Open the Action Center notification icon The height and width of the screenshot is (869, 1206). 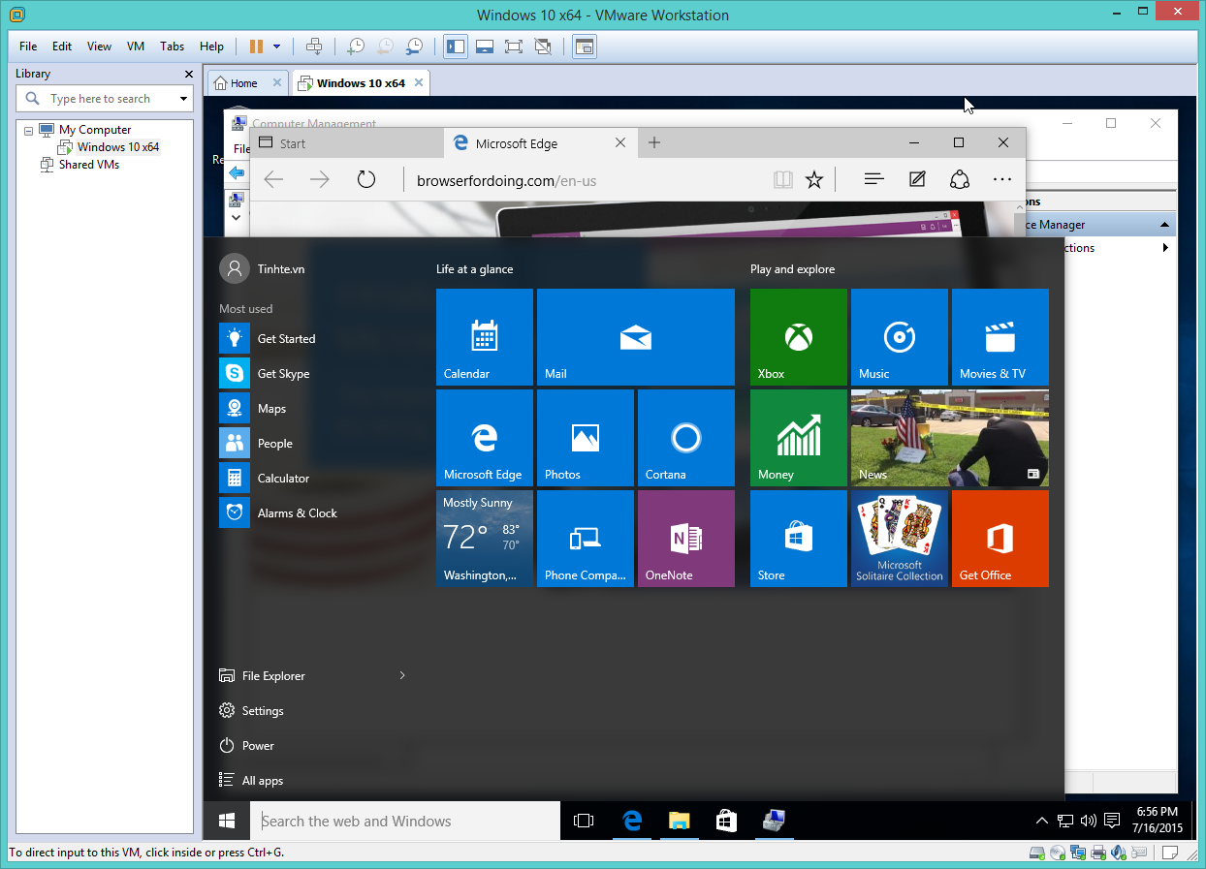[1110, 822]
